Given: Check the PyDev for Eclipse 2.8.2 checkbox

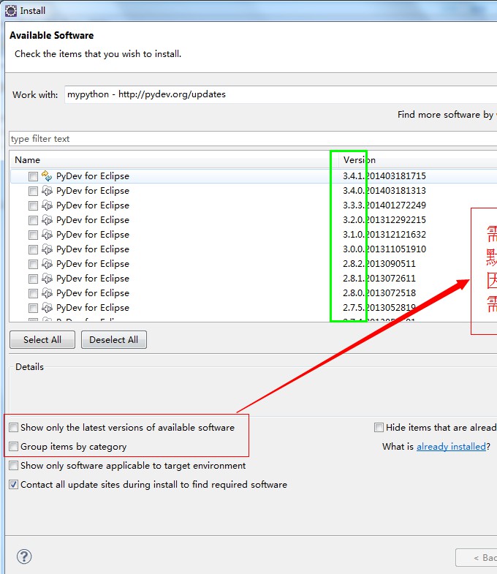Looking at the screenshot, I should (x=33, y=264).
